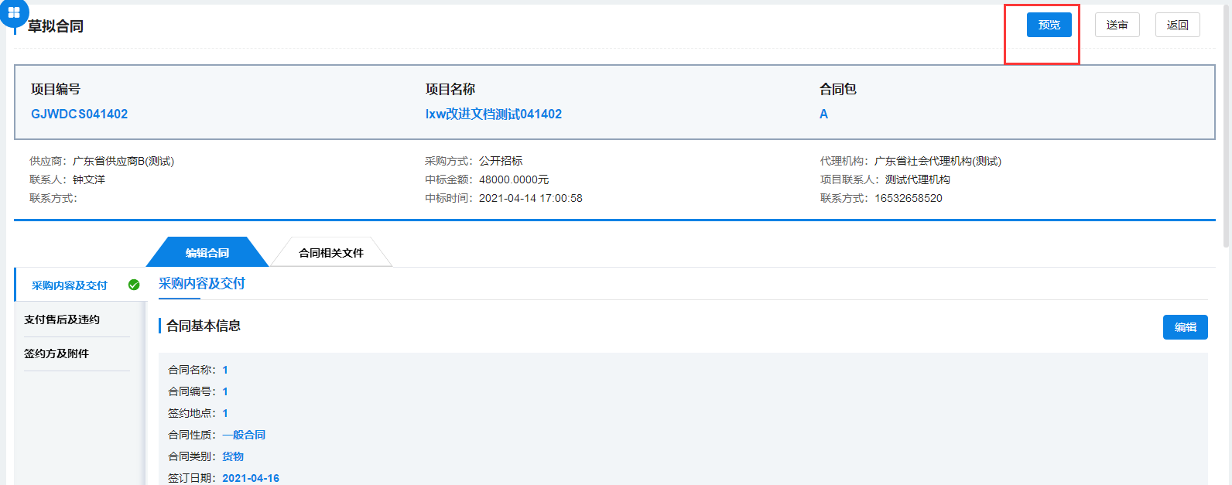Click the signing date 2021-04-16
The height and width of the screenshot is (485, 1232).
coord(251,478)
